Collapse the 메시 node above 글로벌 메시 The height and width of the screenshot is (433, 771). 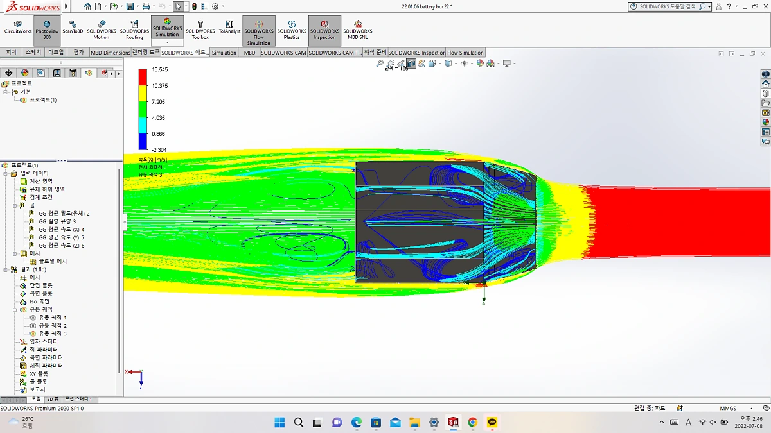(x=14, y=253)
